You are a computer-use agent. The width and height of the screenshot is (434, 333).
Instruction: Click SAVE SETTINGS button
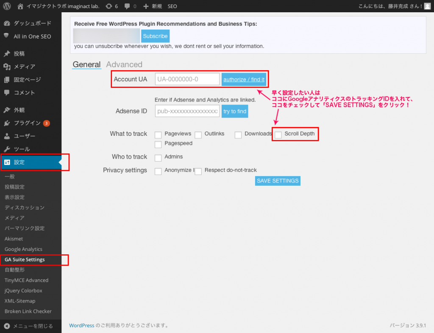[278, 181]
